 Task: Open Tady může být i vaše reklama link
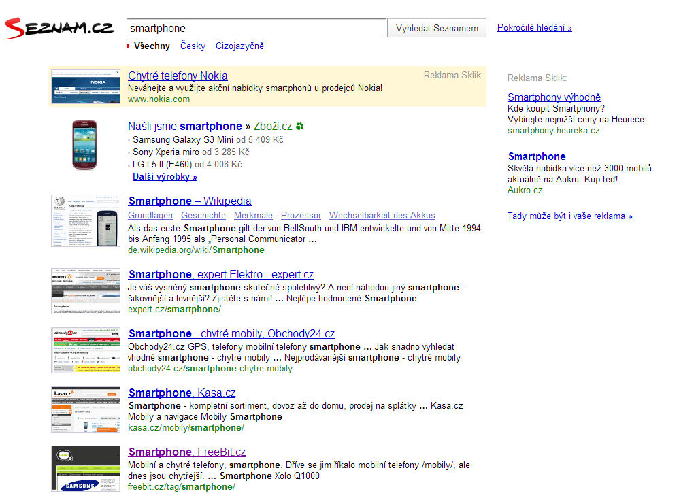[x=570, y=216]
